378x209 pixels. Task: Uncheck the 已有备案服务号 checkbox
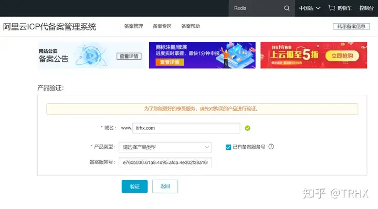228,147
